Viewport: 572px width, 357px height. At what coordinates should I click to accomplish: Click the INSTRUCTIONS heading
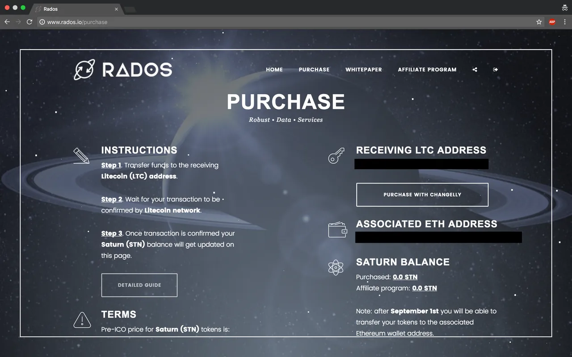(139, 150)
